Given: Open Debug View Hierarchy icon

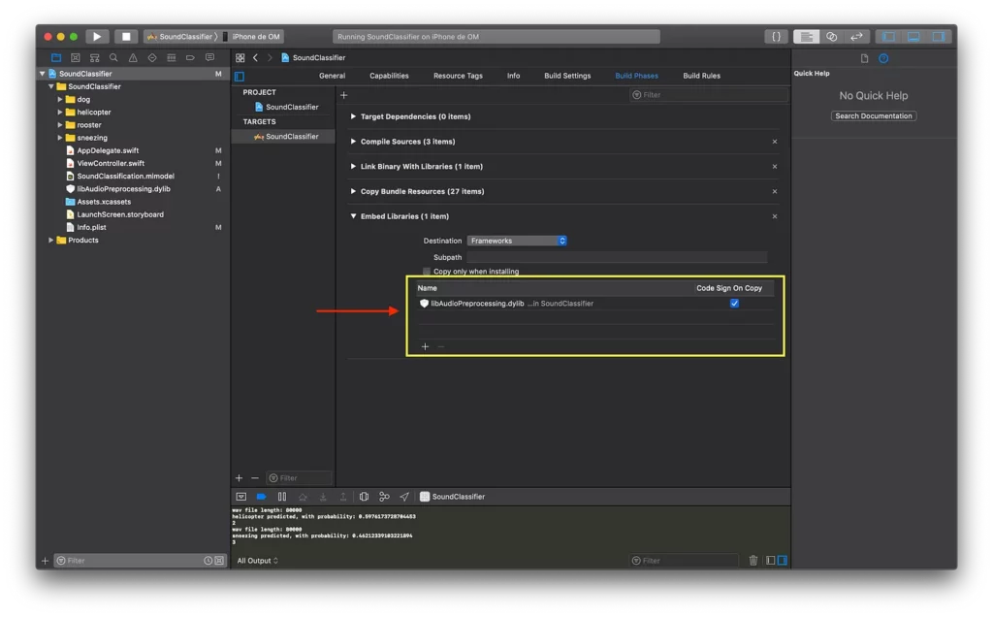Looking at the screenshot, I should (364, 497).
